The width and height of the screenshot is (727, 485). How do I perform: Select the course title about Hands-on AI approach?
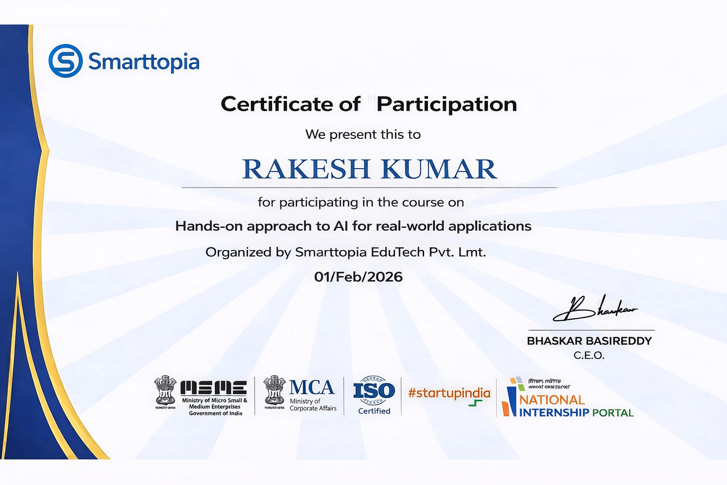pyautogui.click(x=353, y=226)
